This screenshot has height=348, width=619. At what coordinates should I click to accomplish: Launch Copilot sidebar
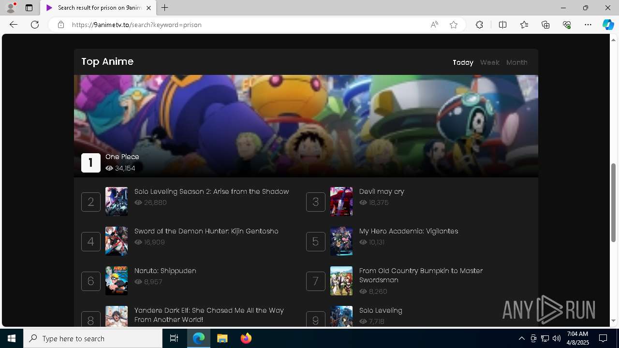coord(608,25)
